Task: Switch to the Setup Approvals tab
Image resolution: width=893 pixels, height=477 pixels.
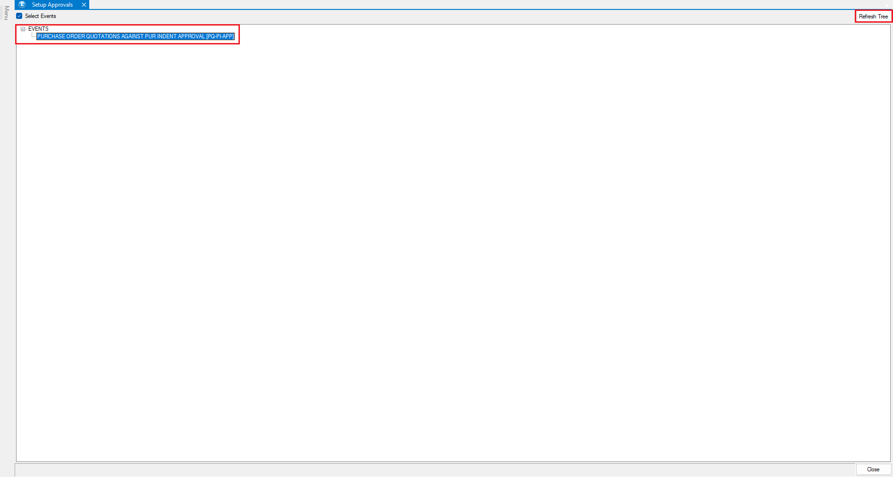Action: click(52, 5)
